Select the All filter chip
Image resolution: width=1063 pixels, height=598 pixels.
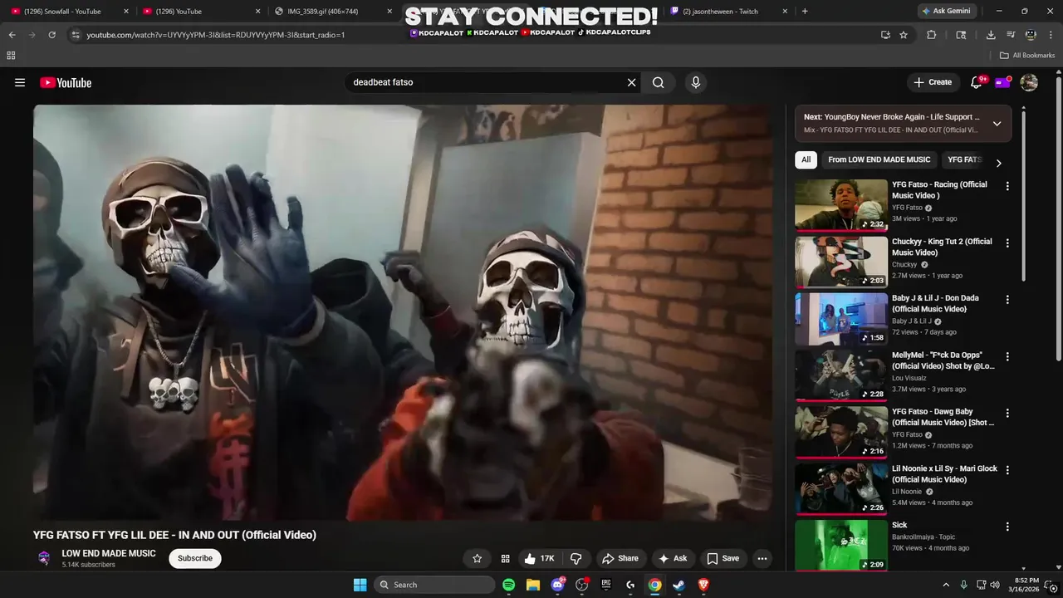pyautogui.click(x=806, y=159)
